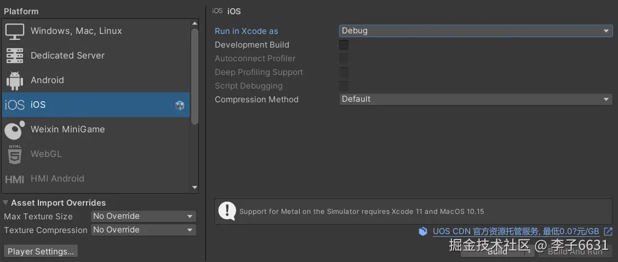Open the Compression Method dropdown
The image size is (618, 262).
coord(475,99)
